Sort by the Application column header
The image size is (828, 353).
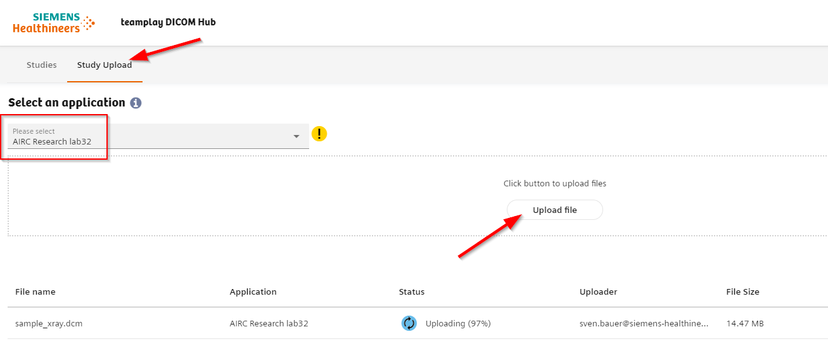[253, 292]
